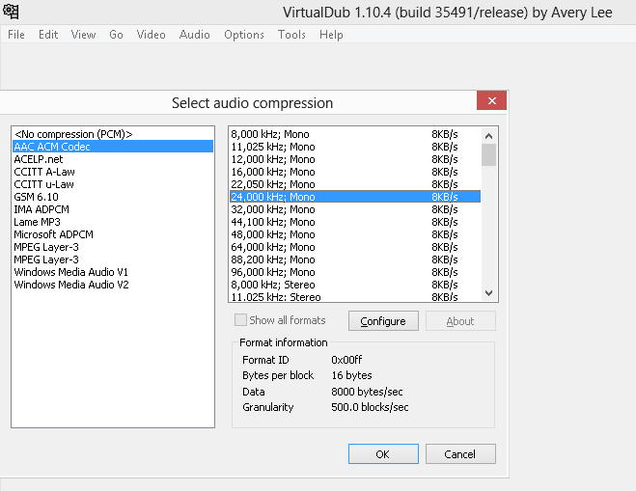Open the Video menu

tap(151, 34)
